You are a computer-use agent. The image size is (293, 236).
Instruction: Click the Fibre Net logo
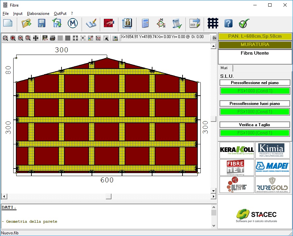point(237,167)
